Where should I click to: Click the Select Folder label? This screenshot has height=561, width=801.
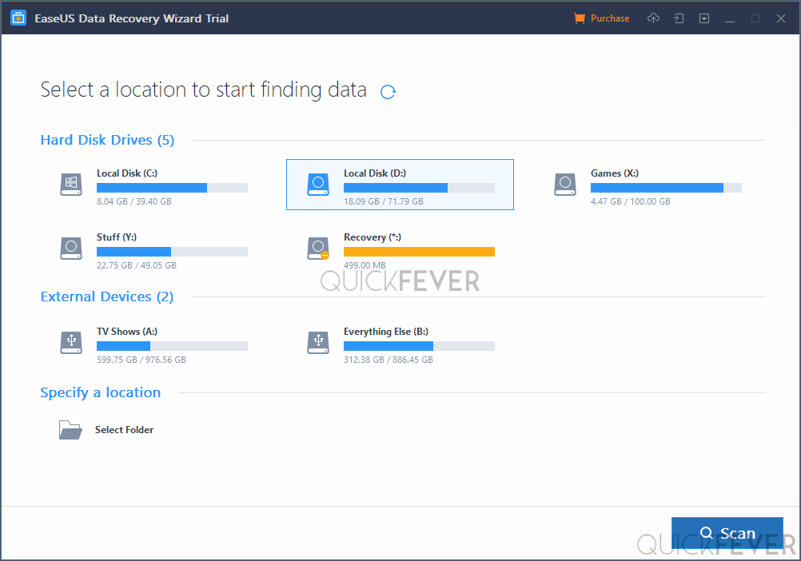pyautogui.click(x=124, y=430)
